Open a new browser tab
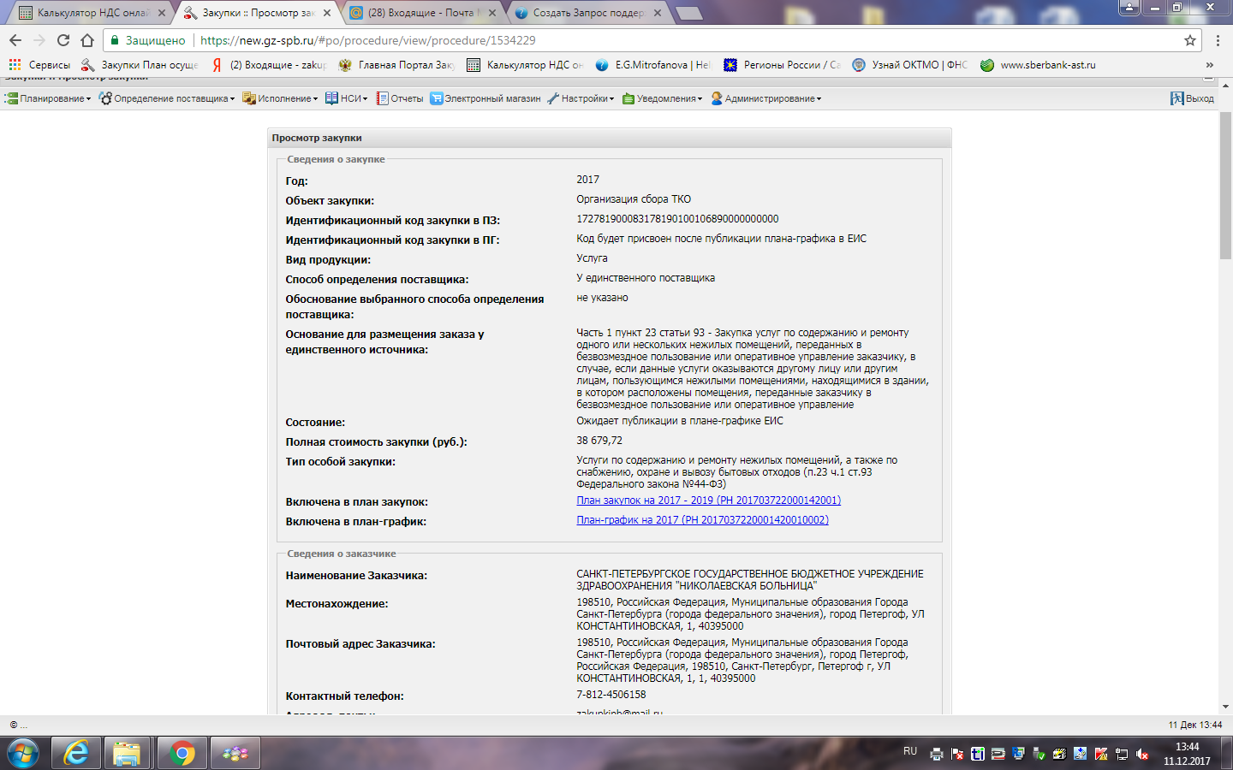 688,13
